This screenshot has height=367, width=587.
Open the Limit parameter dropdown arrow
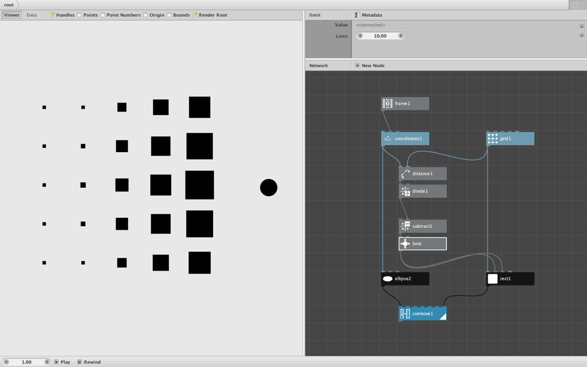click(581, 36)
